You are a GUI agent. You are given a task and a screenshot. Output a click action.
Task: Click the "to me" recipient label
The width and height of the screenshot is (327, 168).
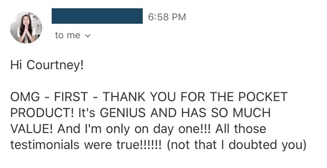coord(68,36)
